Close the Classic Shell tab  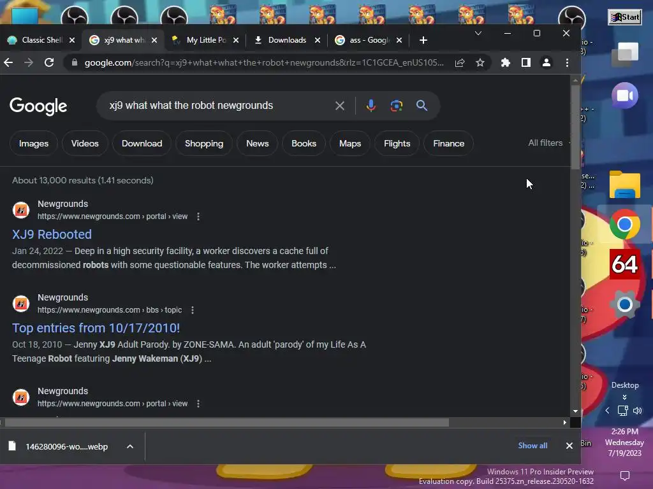click(72, 40)
